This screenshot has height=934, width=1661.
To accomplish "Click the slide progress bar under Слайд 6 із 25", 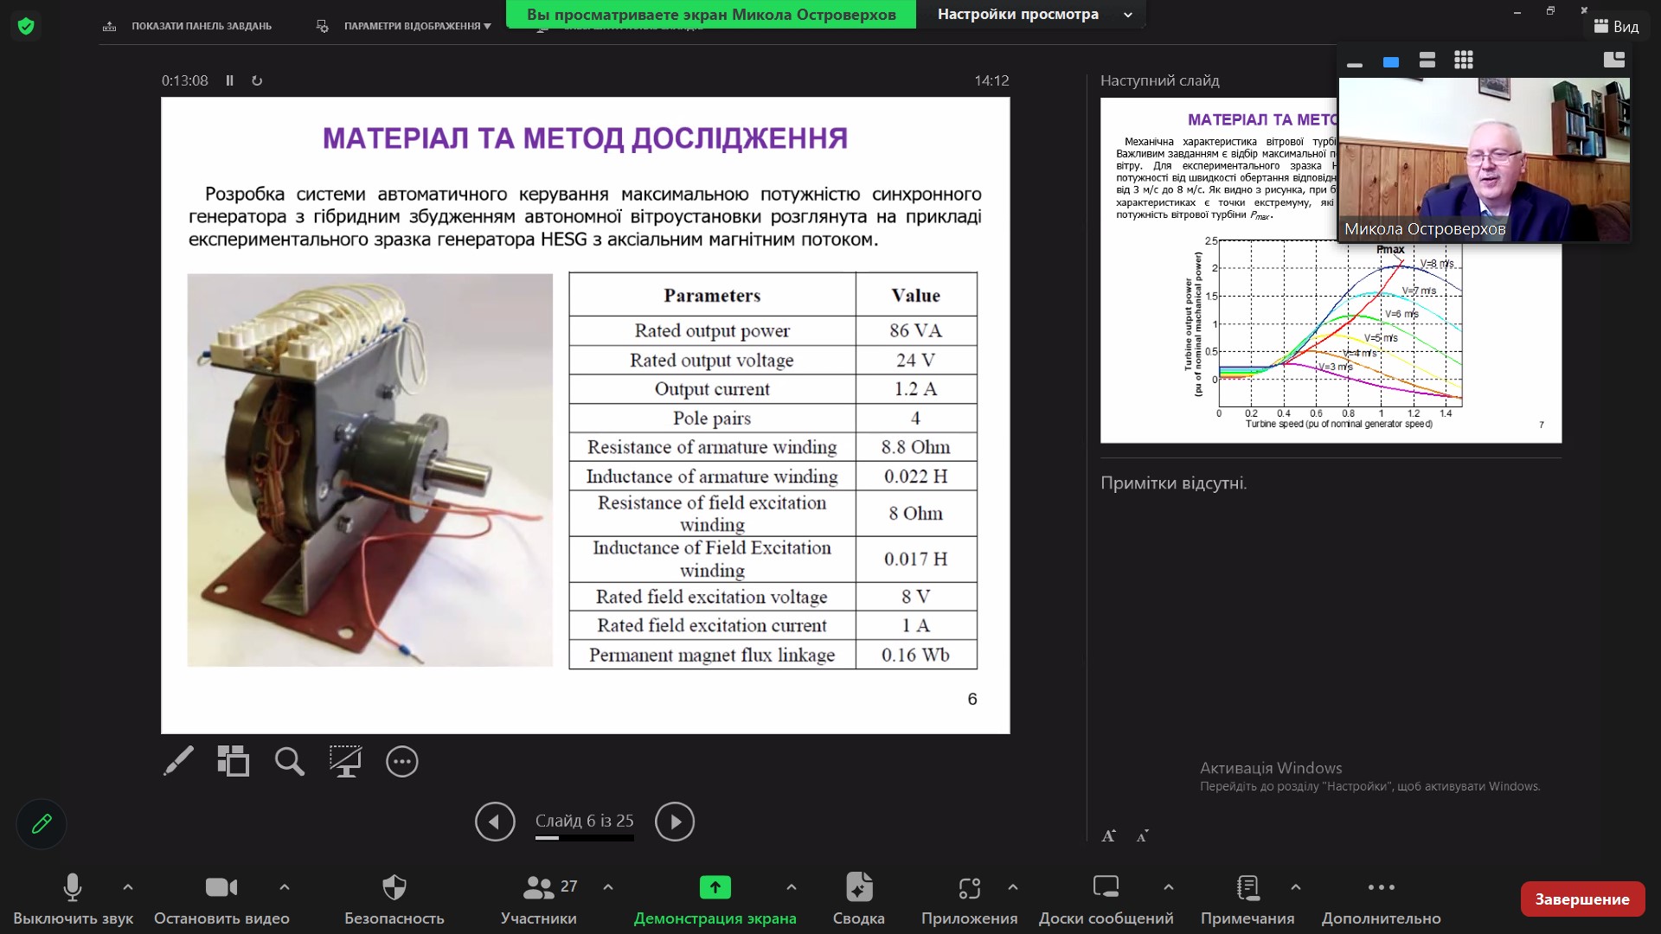I will [584, 838].
